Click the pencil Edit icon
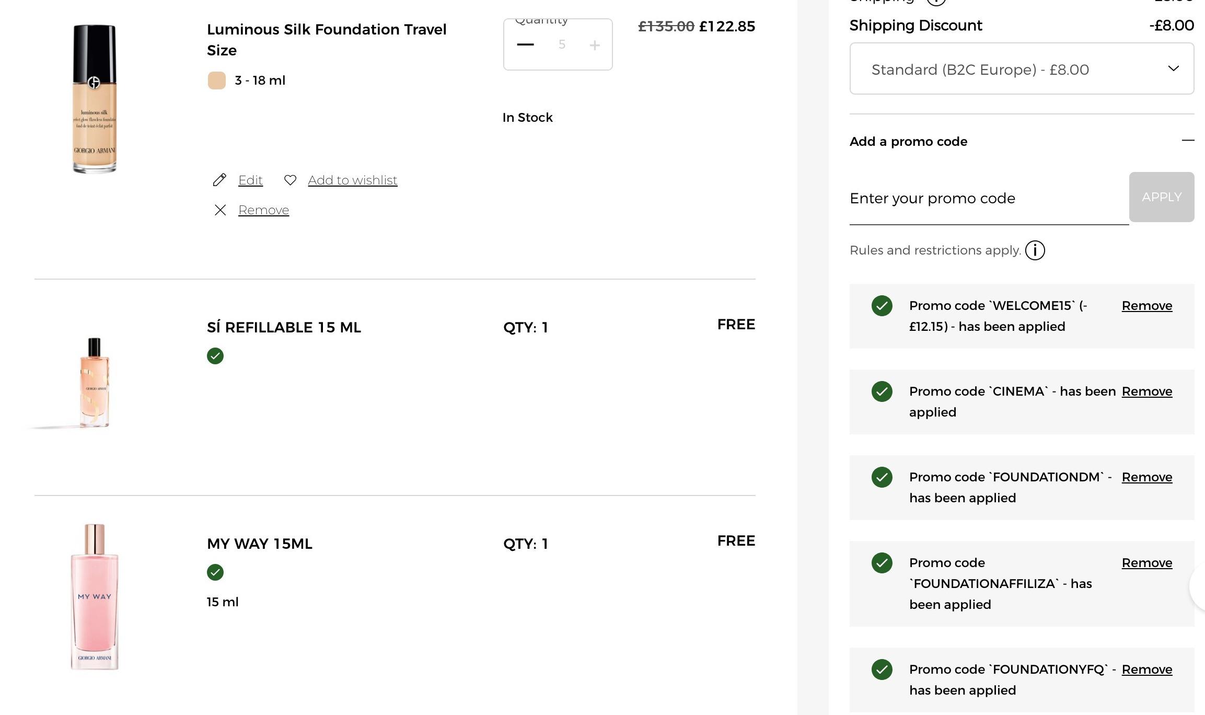 tap(219, 180)
